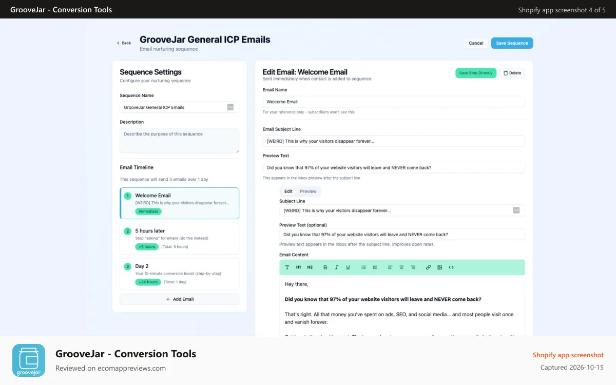
Task: Toggle underline formatting in email editor
Action: (x=348, y=267)
